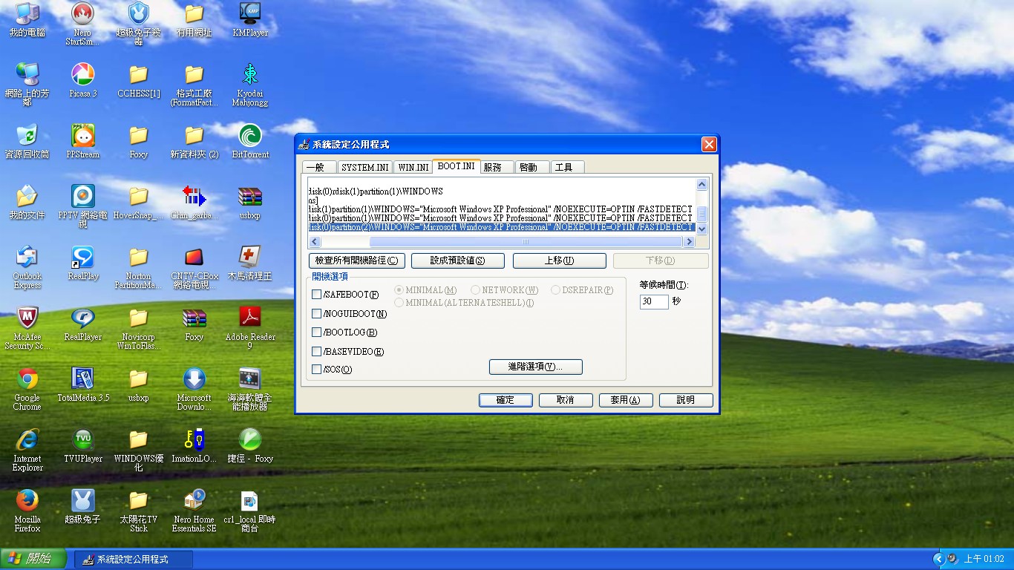
Task: Enable the /SAFEBOOT checkbox
Action: click(x=317, y=295)
